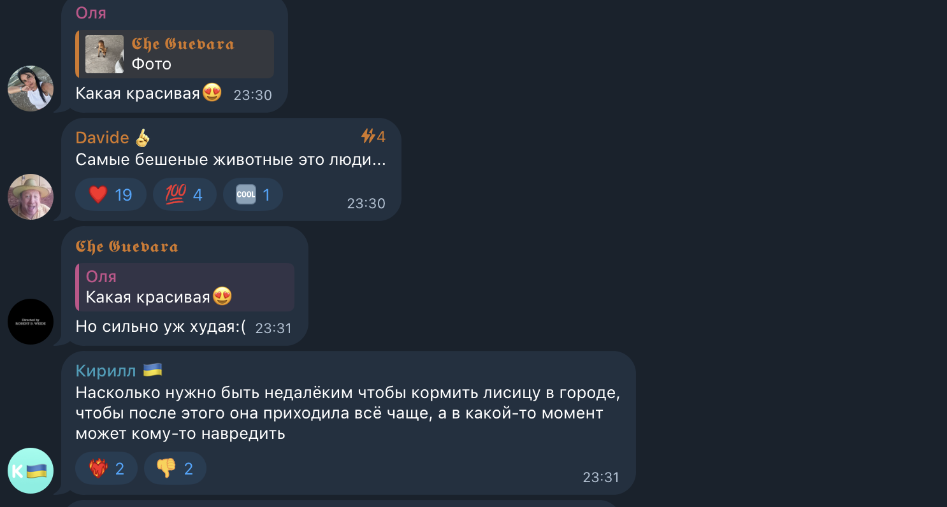Image resolution: width=947 pixels, height=507 pixels.
Task: Toggle the burning heart reaction on Кирилл's message
Action: point(106,469)
